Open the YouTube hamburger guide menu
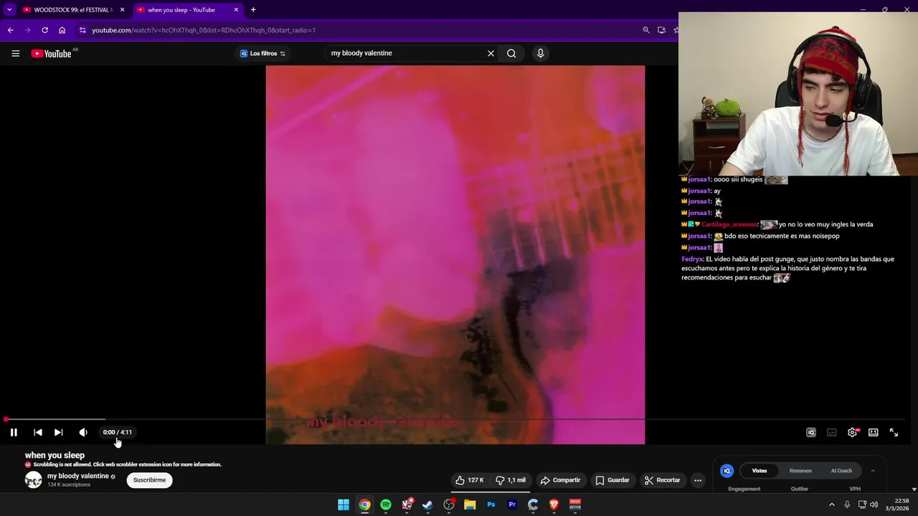Viewport: 918px width, 516px height. 15,53
